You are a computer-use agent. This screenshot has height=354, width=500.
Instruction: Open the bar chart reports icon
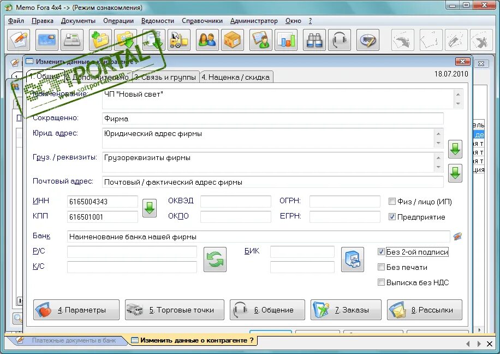pyautogui.click(x=286, y=40)
